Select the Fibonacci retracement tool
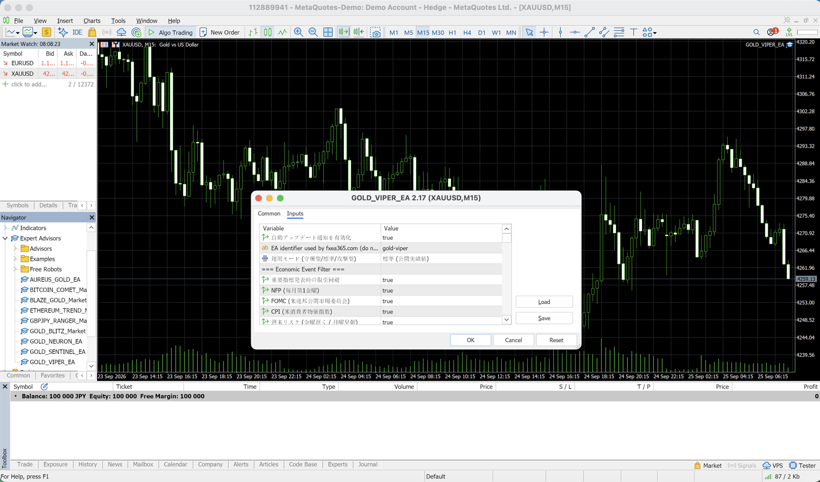Screen dimensions: 820x482 pos(619,32)
